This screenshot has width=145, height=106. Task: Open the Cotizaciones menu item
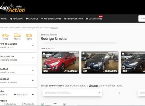pos(94,19)
